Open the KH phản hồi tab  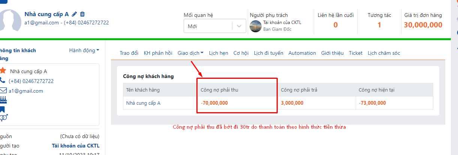click(x=158, y=53)
